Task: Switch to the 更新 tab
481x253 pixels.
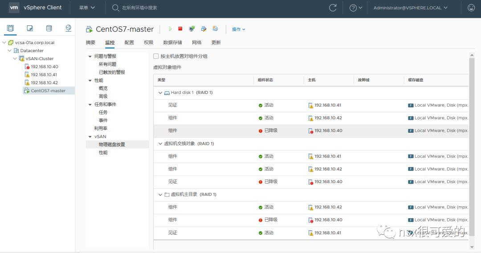Action: [x=216, y=43]
